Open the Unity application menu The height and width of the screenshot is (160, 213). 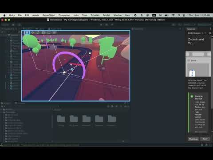click(x=12, y=15)
